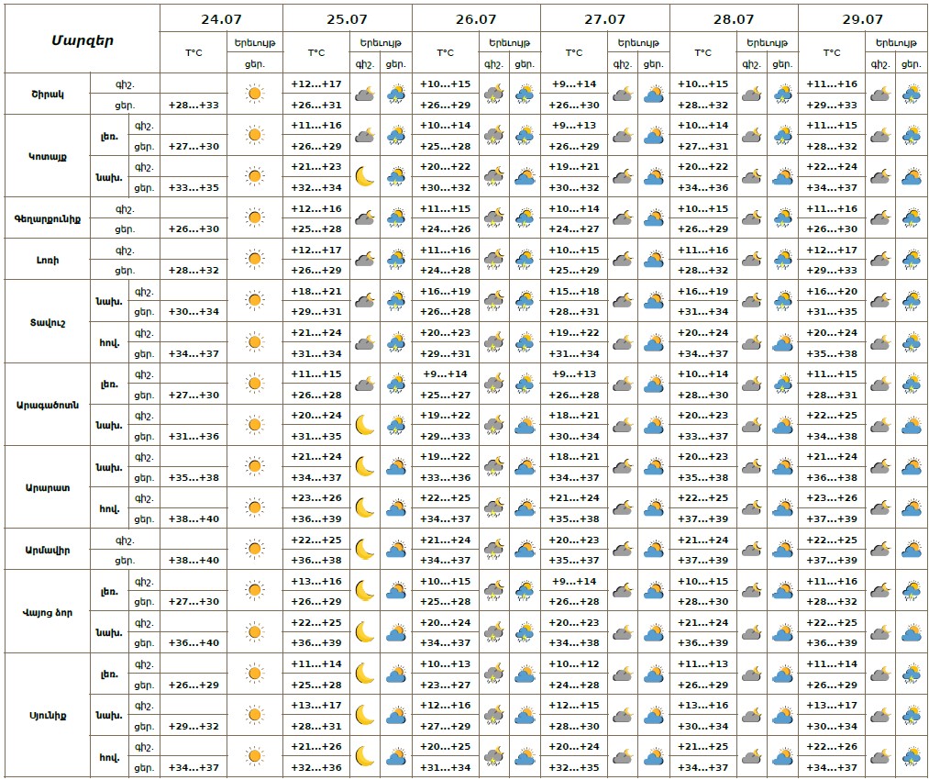The height and width of the screenshot is (780, 929).
Task: Click Արմավիր daytime weather icon on 29.07
Action: [x=911, y=550]
